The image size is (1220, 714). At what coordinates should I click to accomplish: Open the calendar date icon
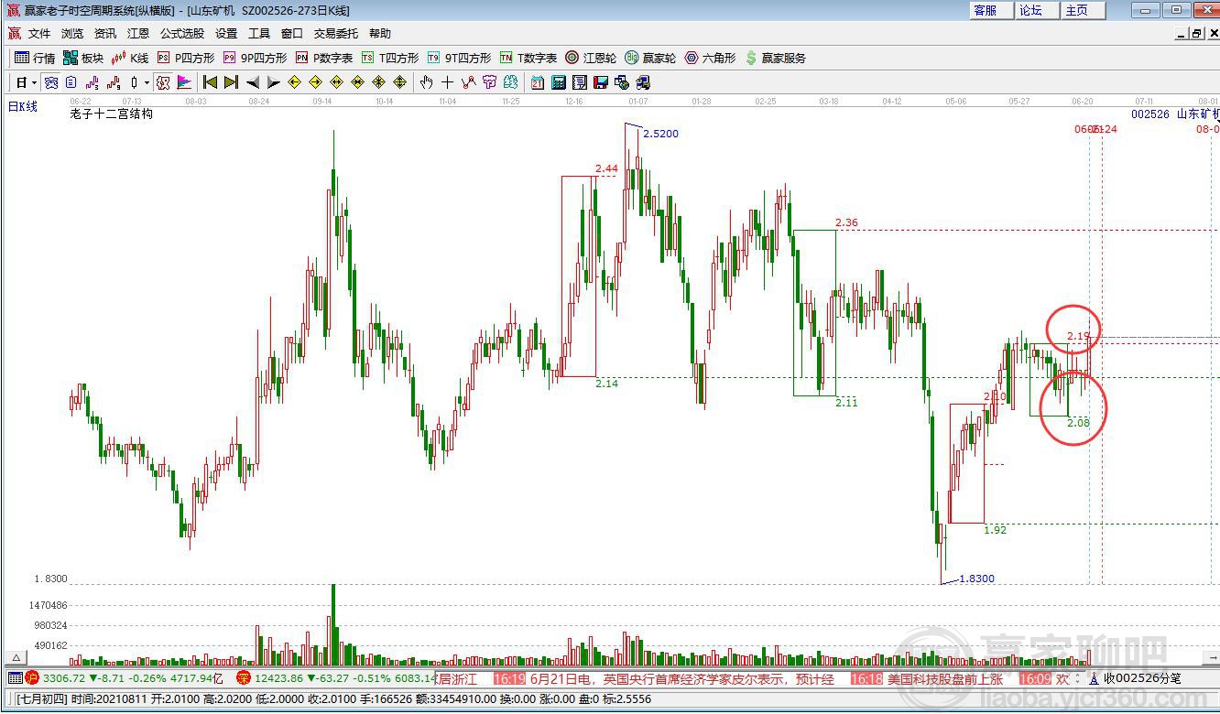coord(537,82)
